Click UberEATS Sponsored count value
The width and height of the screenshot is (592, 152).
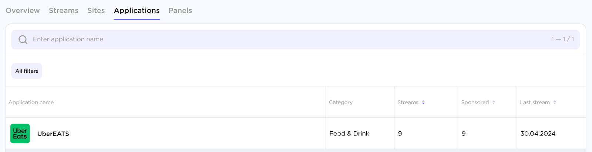464,134
